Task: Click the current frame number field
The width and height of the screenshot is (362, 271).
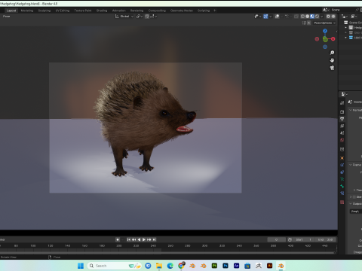Action: [x=276, y=239]
